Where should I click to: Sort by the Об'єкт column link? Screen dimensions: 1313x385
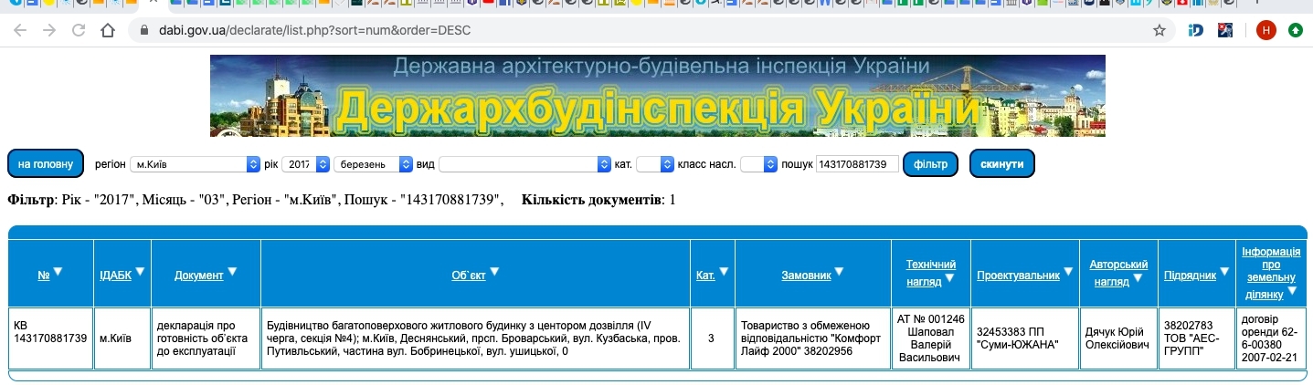coord(469,275)
